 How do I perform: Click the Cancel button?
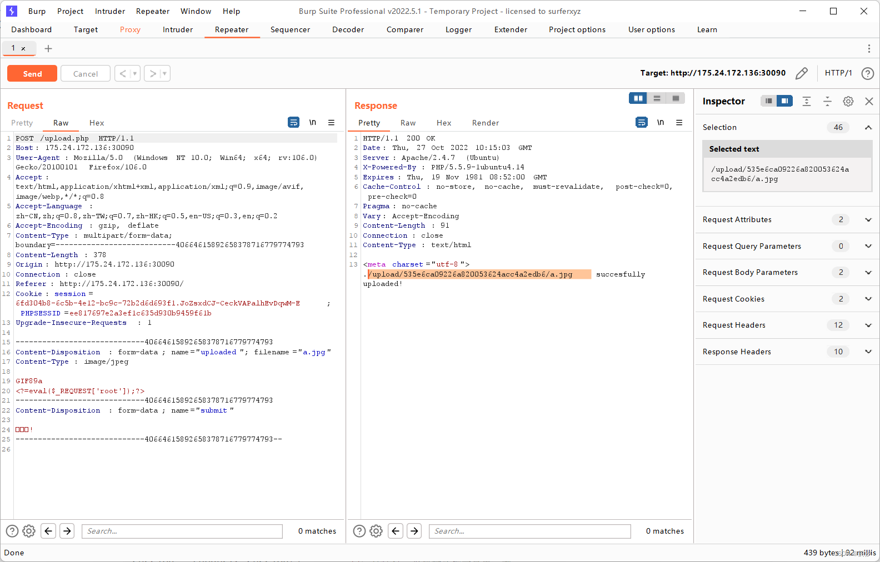(x=86, y=73)
